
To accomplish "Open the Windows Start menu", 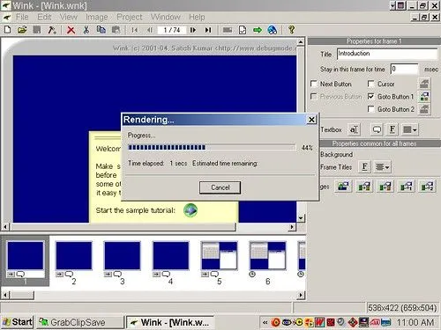I will [17, 322].
